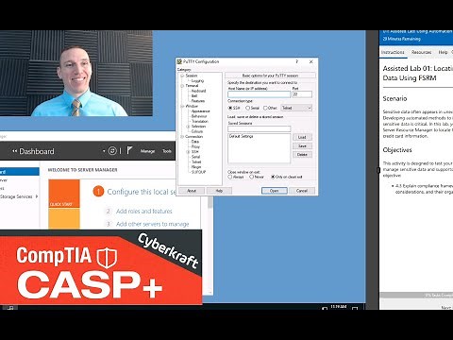Click the Help button in PuTTY
Image resolution: width=453 pixels, height=340 pixels.
219,191
